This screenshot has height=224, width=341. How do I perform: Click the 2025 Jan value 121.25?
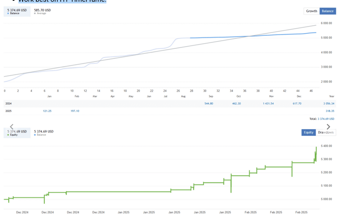coord(47,111)
